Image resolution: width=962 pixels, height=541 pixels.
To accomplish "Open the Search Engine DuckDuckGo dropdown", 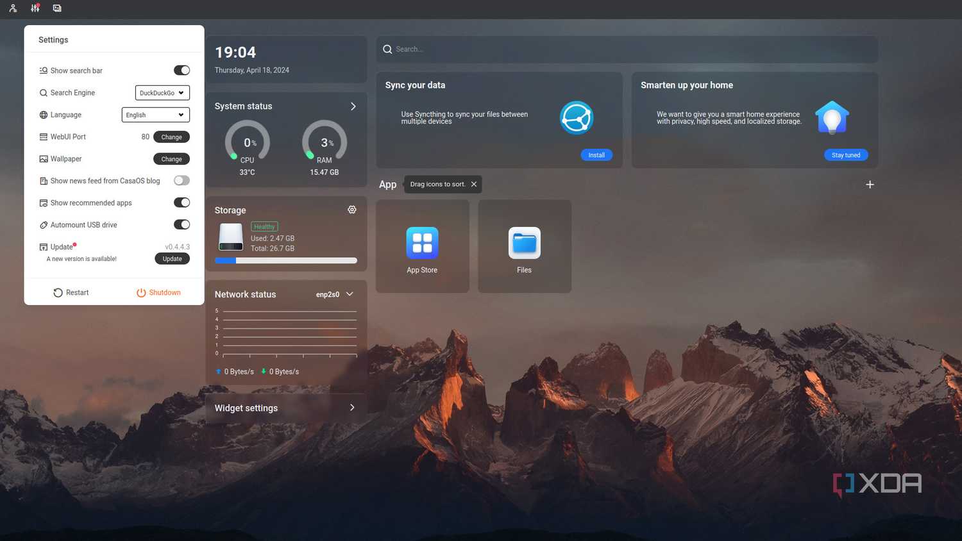I will coord(162,93).
